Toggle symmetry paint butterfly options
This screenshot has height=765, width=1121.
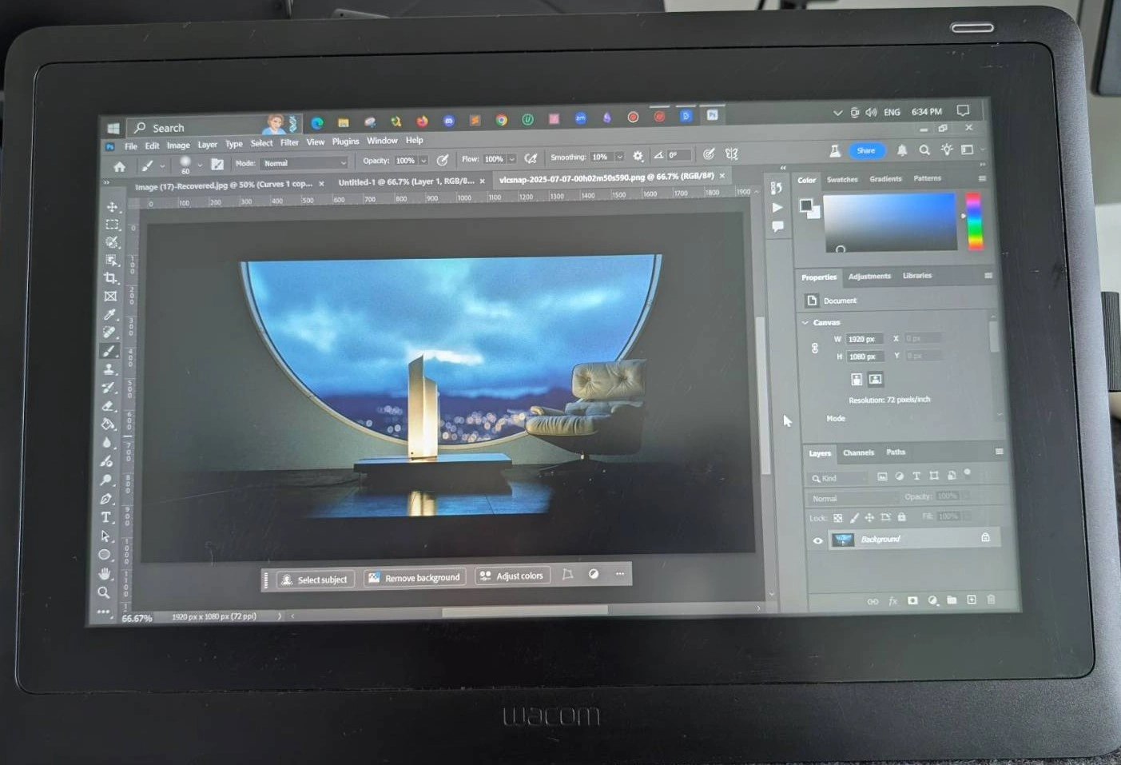coord(731,153)
